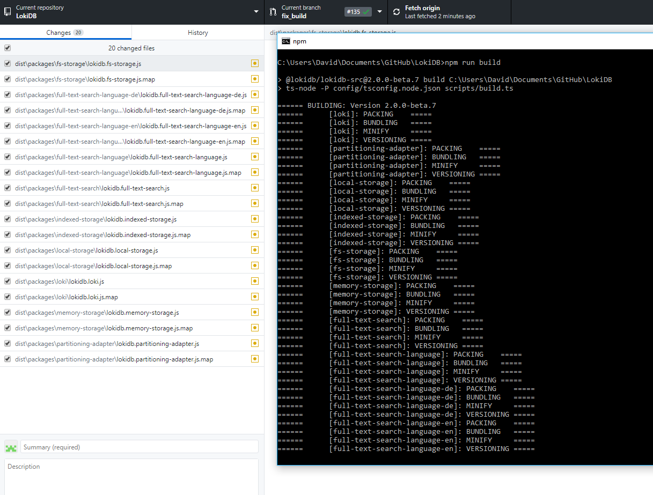Image resolution: width=653 pixels, height=495 pixels.
Task: Click 'npm run build' command line in console
Action: click(389, 62)
